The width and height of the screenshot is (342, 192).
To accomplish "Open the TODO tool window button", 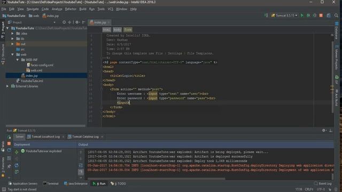I will (118, 183).
